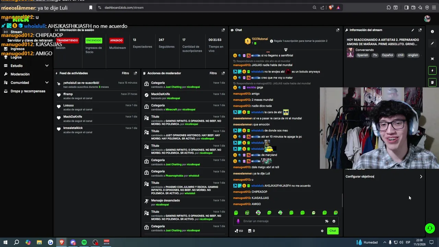Toggle Brave sidebar panel icon
Screen dimensions: 439x247
(x=406, y=8)
